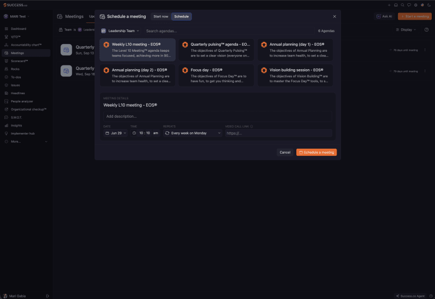The width and height of the screenshot is (435, 299).
Task: Open Organizational checkup in sidebar
Action: pos(26,109)
